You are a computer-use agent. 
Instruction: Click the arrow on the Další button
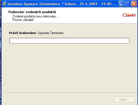128,100
